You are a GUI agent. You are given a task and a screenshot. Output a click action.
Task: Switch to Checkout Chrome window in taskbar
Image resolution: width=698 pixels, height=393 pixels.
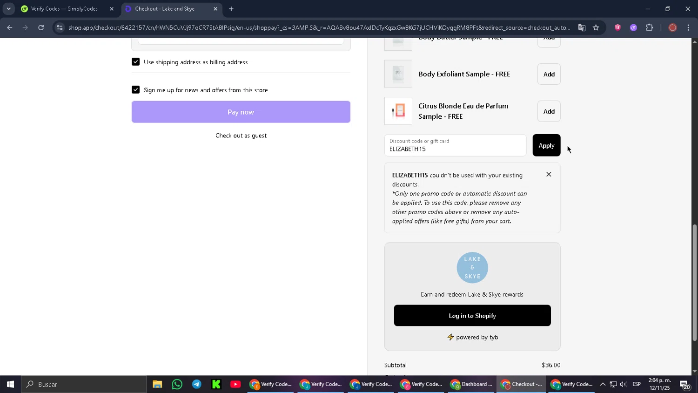(x=521, y=385)
